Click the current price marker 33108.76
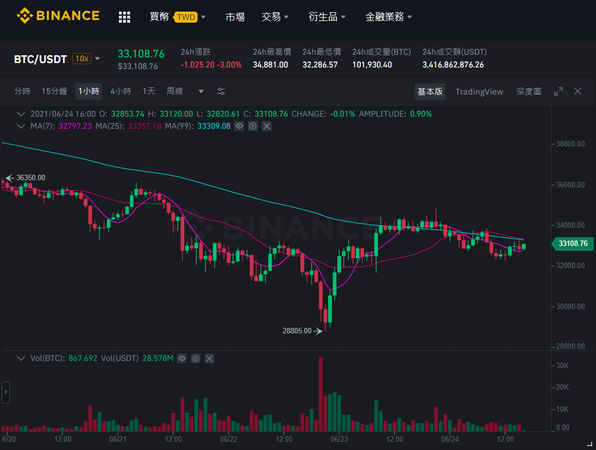The height and width of the screenshot is (450, 596). click(x=572, y=243)
